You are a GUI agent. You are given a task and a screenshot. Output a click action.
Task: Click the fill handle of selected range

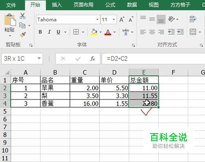pyautogui.click(x=158, y=107)
